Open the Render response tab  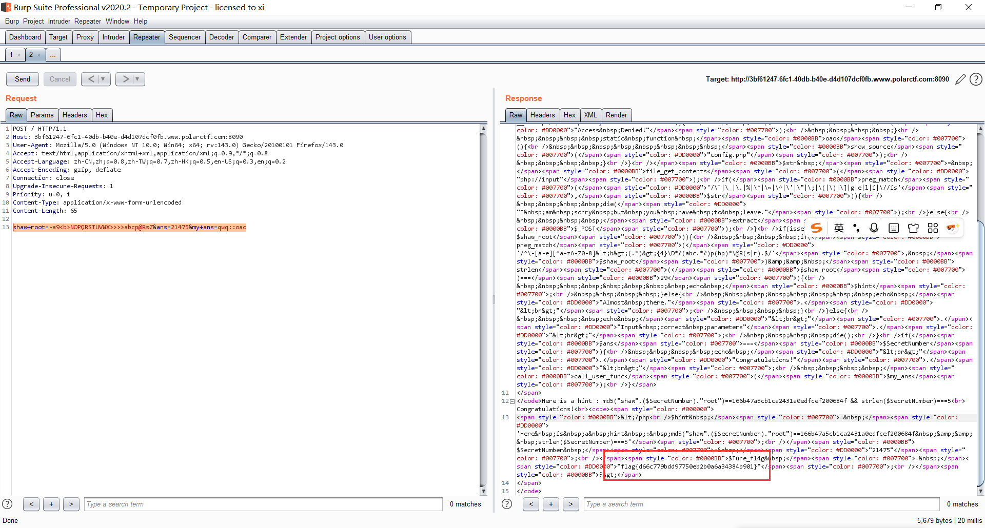point(616,115)
